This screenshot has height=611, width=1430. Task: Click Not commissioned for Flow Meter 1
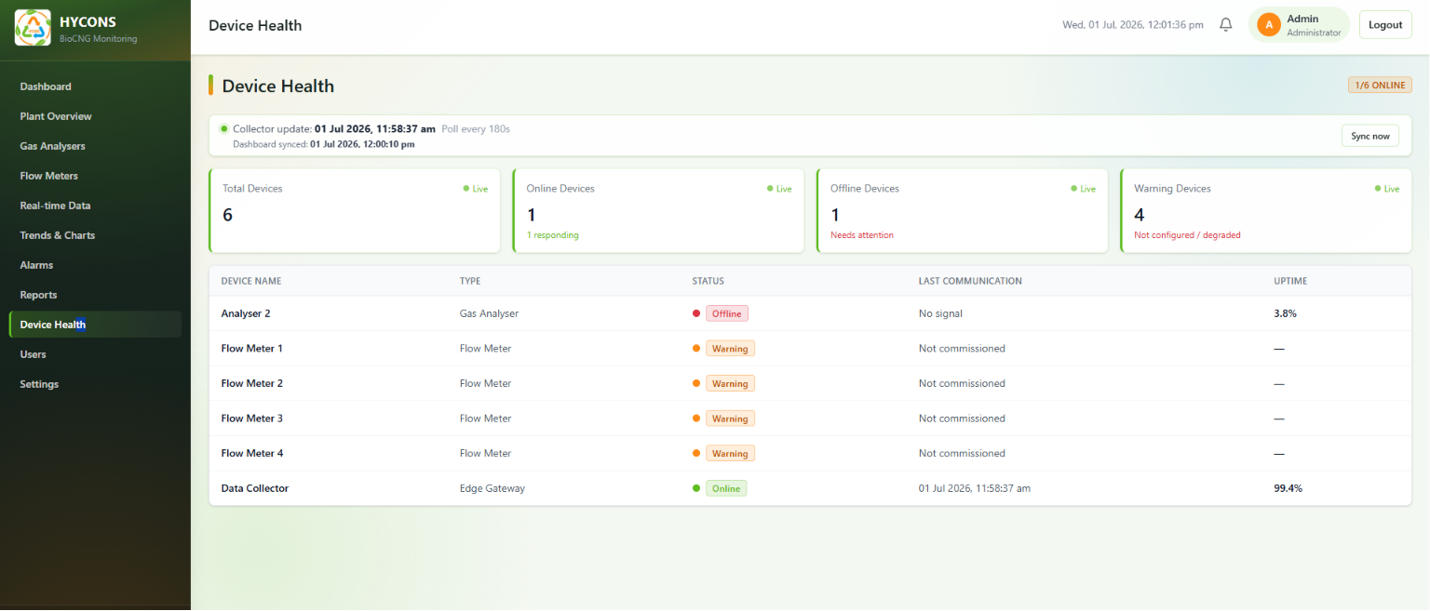click(962, 349)
